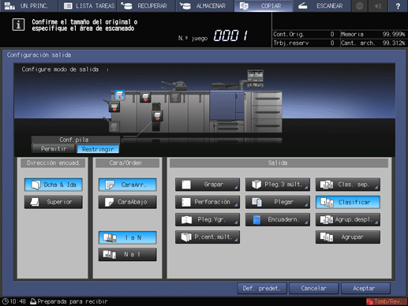Click the P.cent.múlt. folded sheets icon
Screen dimensions: 408x306
[186, 237]
